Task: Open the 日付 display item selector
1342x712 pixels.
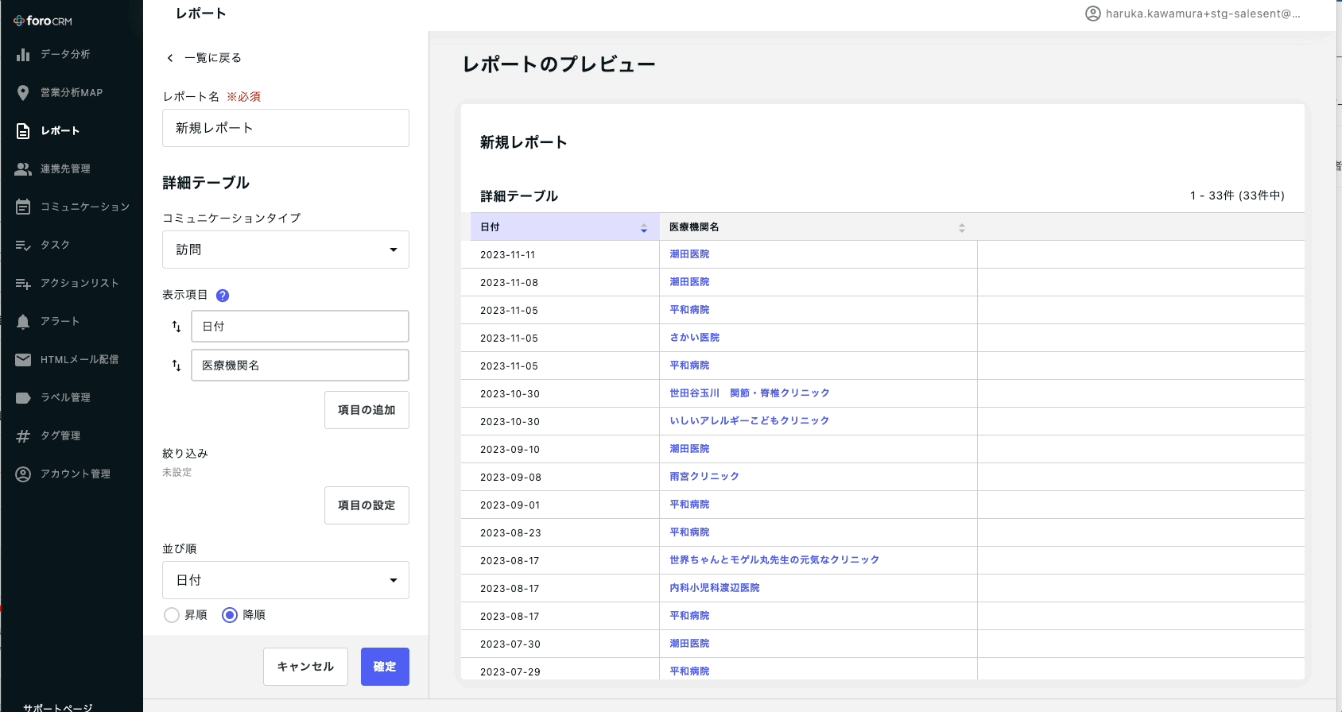Action: click(300, 327)
